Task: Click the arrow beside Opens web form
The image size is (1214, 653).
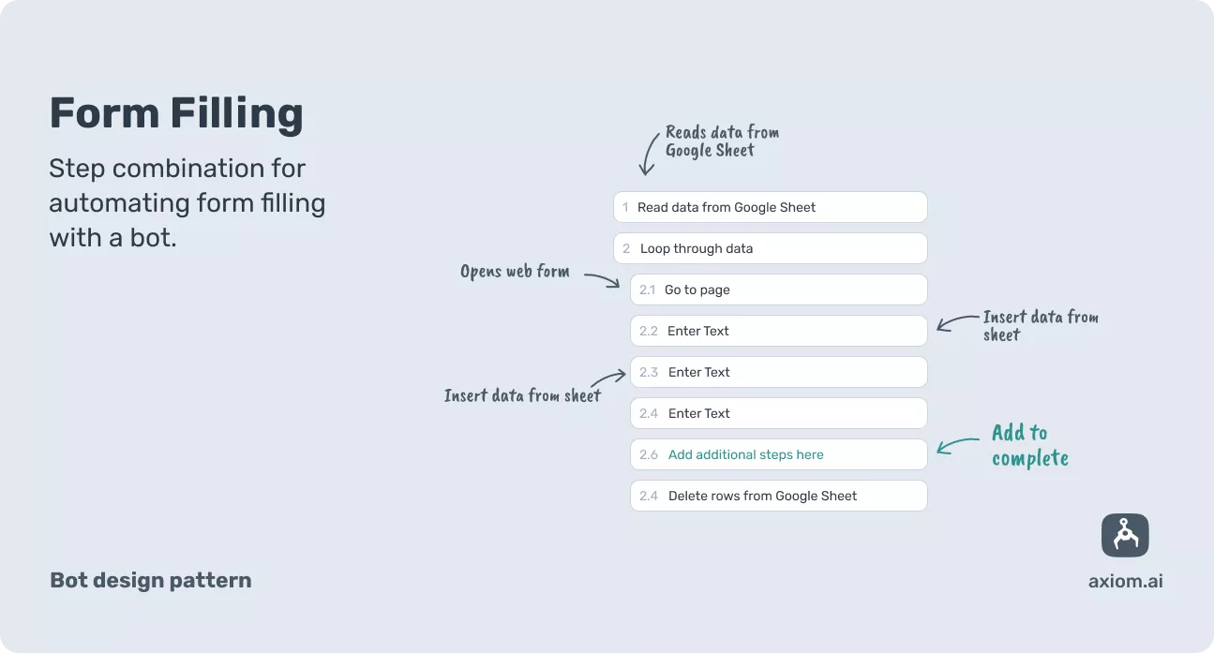Action: (602, 278)
